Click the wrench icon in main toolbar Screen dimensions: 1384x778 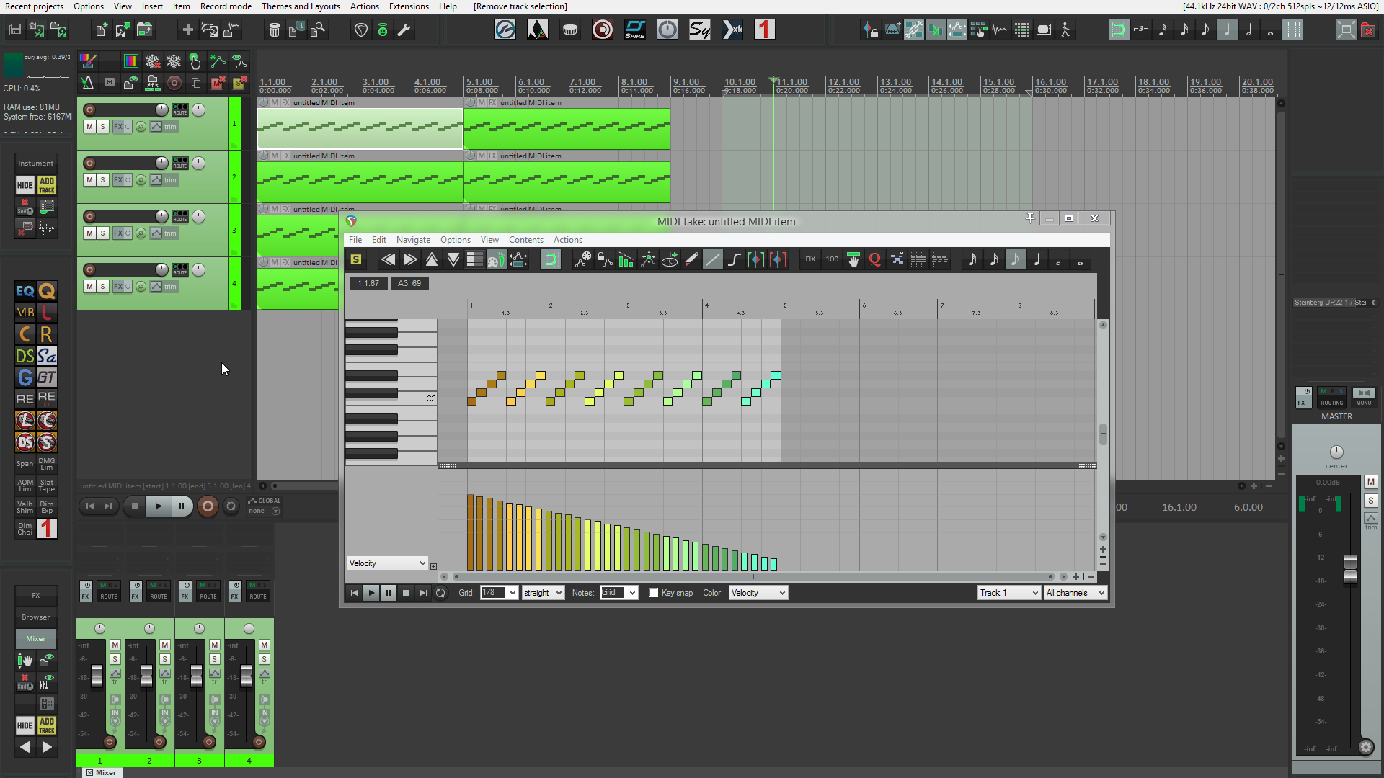pos(404,30)
